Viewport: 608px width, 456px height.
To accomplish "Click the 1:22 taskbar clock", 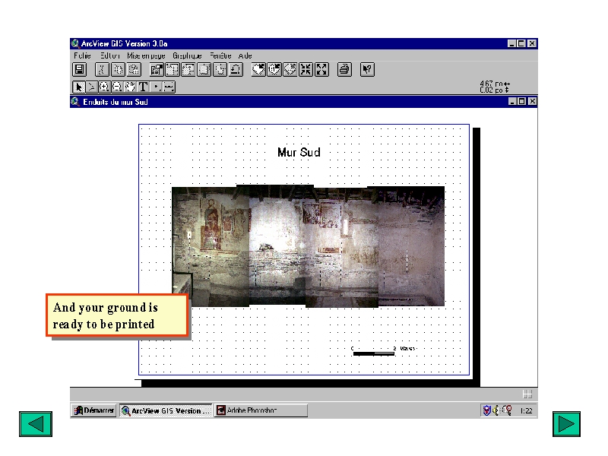I will (x=526, y=410).
